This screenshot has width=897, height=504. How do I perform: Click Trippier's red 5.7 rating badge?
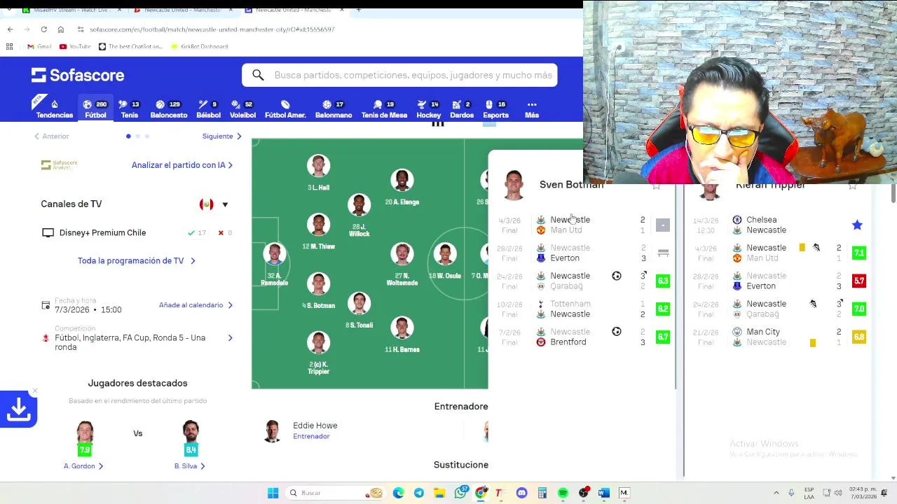point(858,281)
